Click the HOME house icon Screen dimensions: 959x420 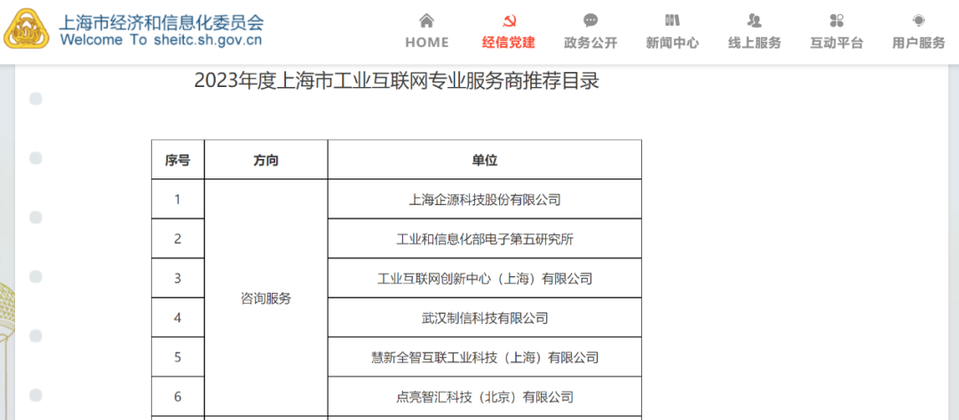[427, 20]
